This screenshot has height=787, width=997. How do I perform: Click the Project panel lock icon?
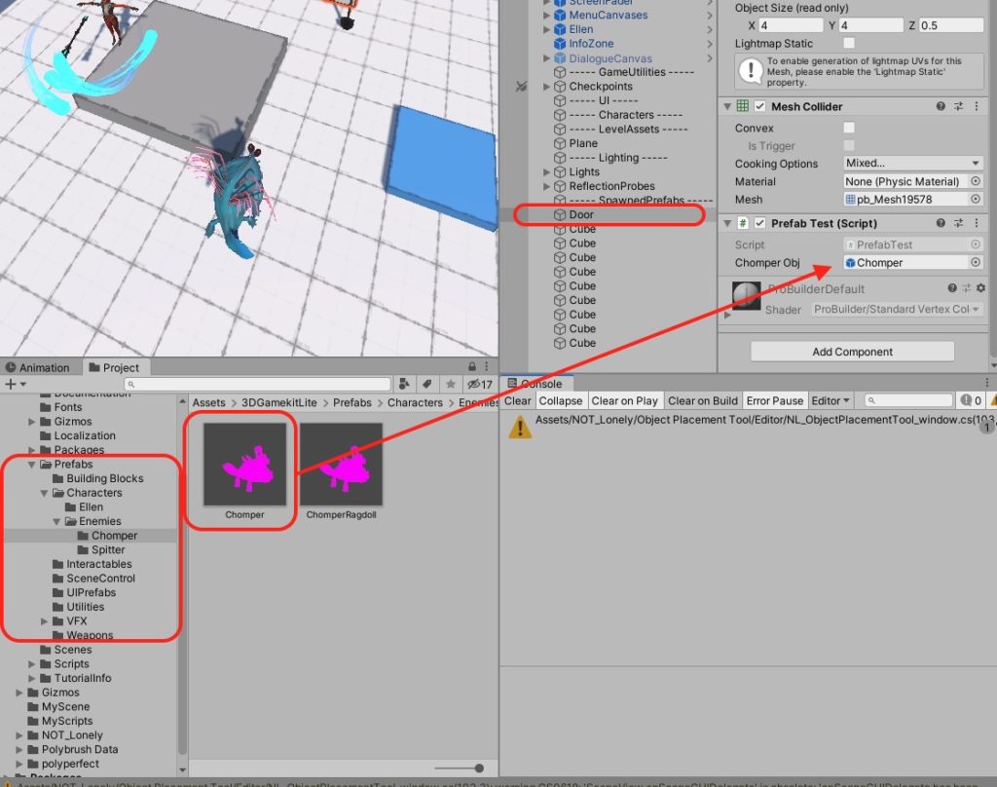(471, 367)
